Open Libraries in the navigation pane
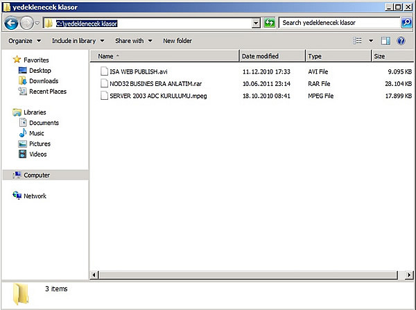The height and width of the screenshot is (310, 416). (35, 112)
